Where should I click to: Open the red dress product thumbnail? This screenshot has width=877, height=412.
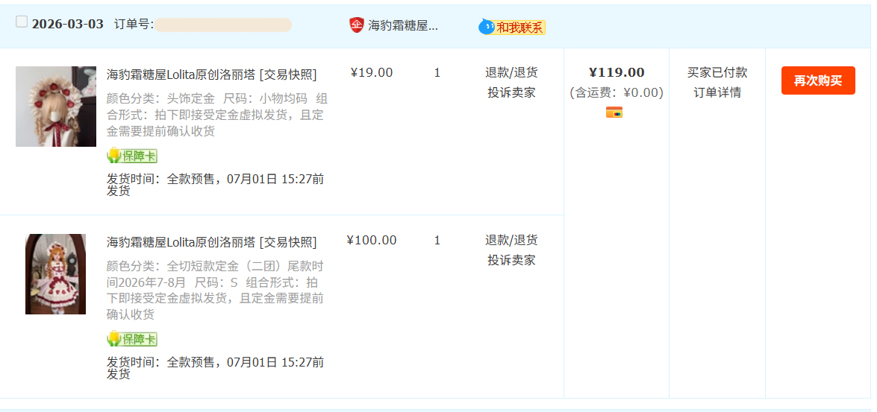click(55, 274)
